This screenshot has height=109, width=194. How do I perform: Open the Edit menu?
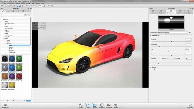click(5, 3)
